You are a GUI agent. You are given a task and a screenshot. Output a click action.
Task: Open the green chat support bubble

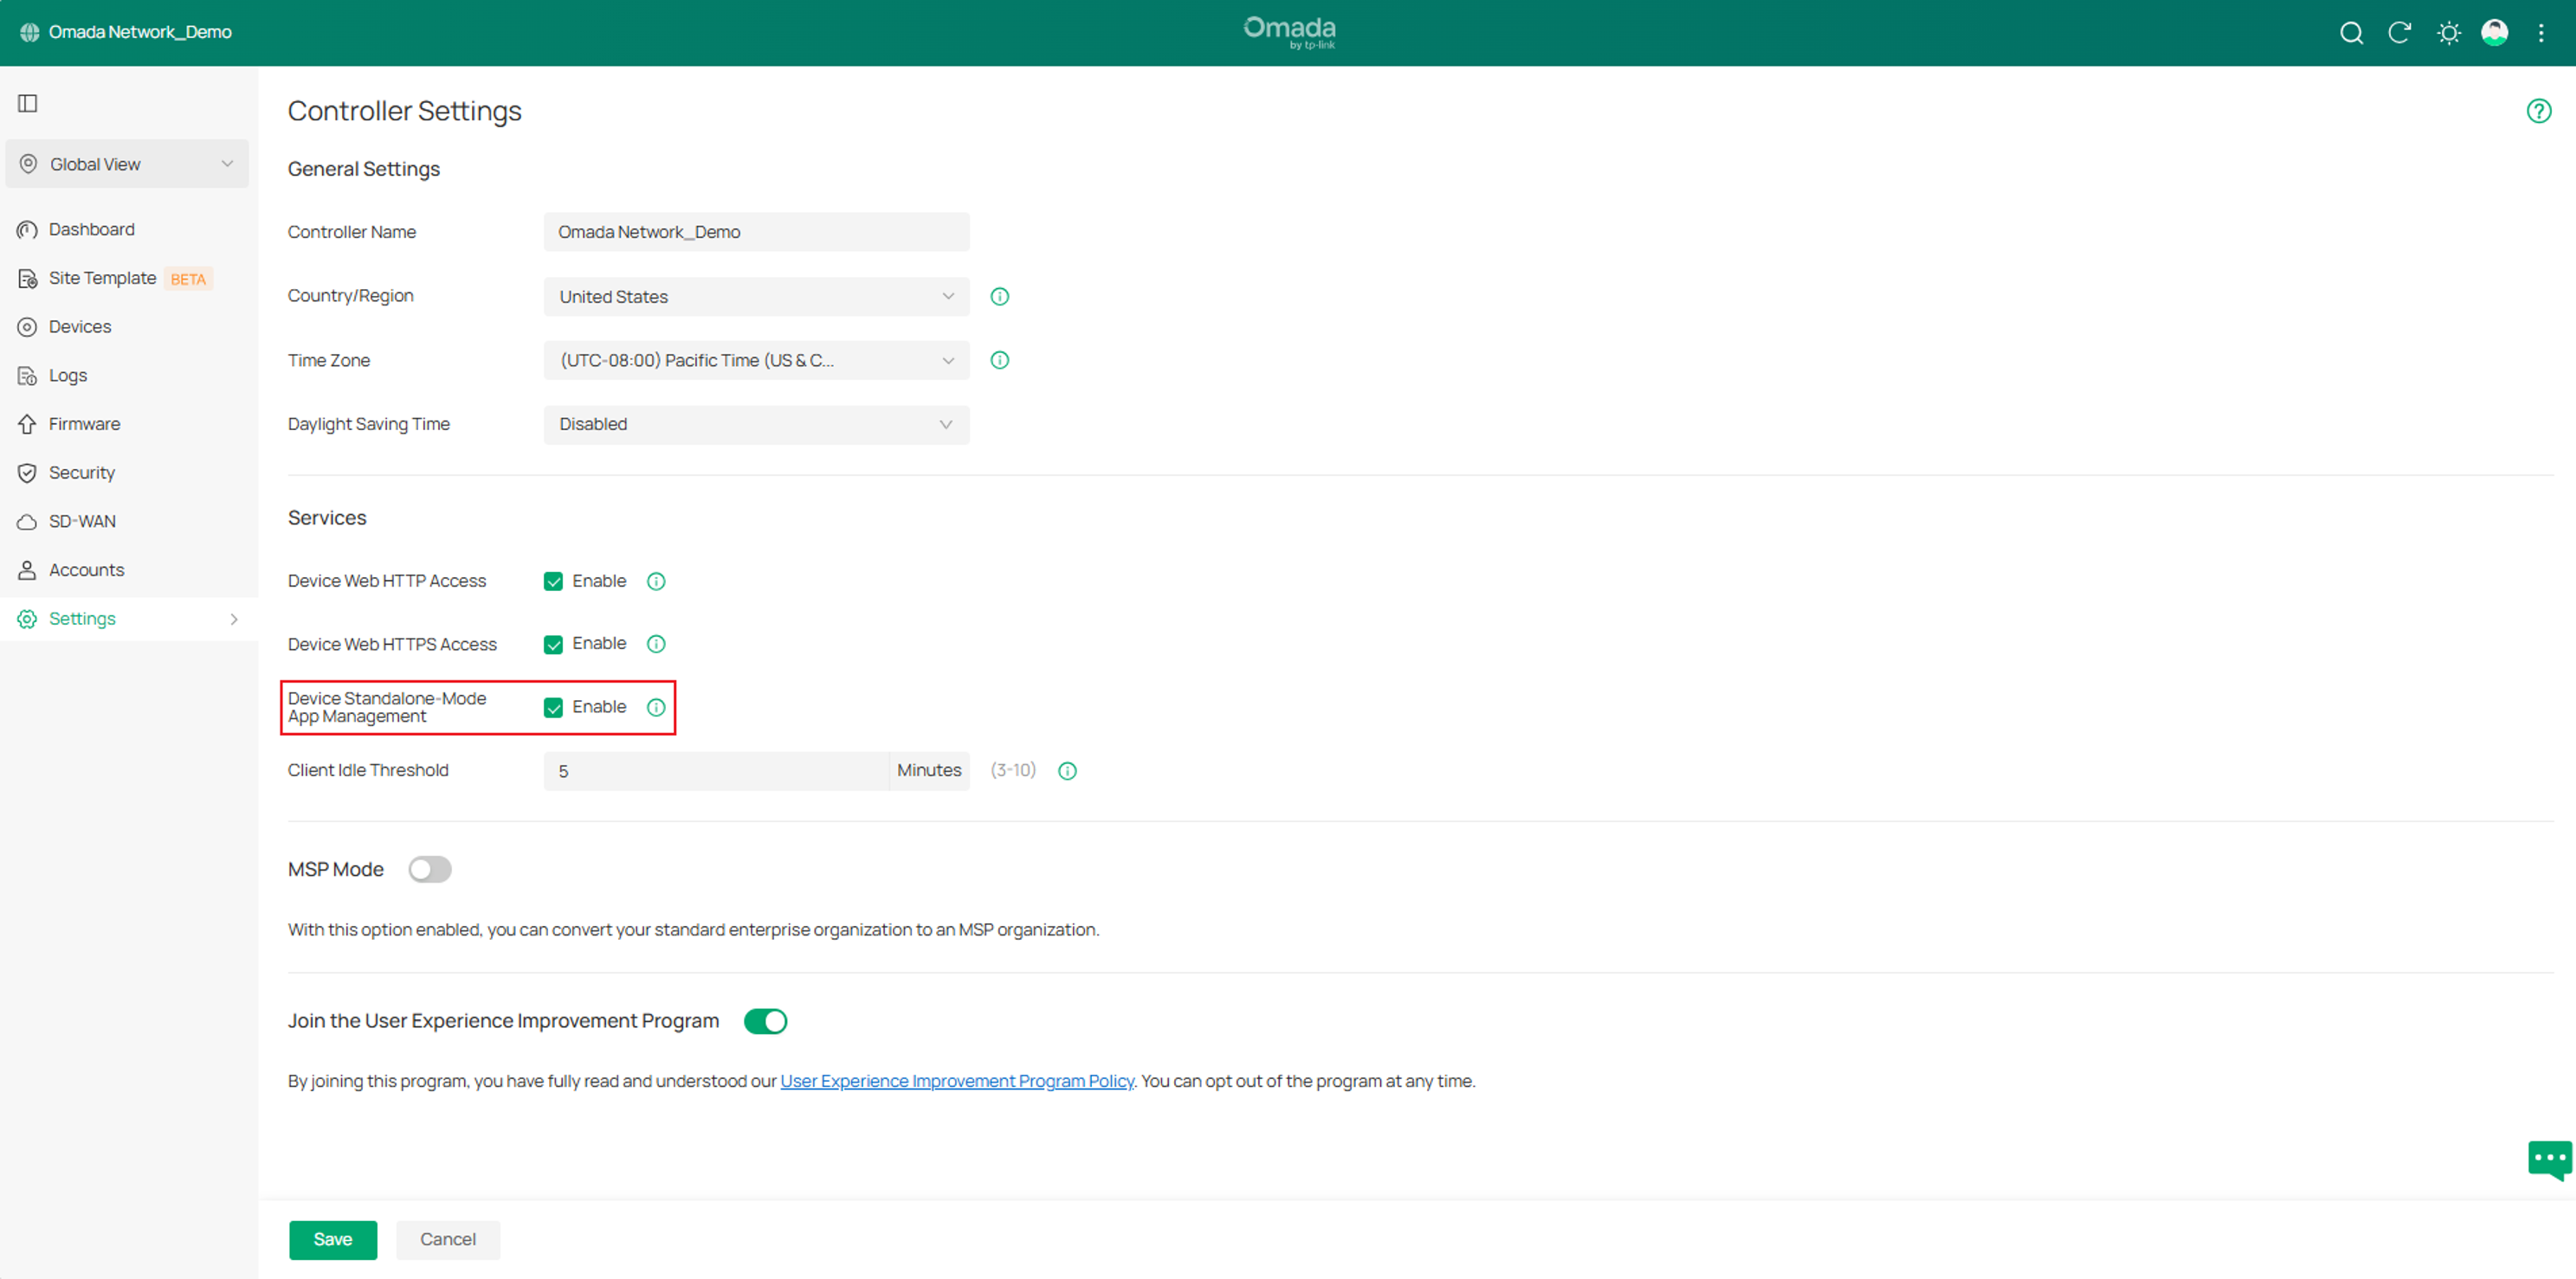2549,1159
